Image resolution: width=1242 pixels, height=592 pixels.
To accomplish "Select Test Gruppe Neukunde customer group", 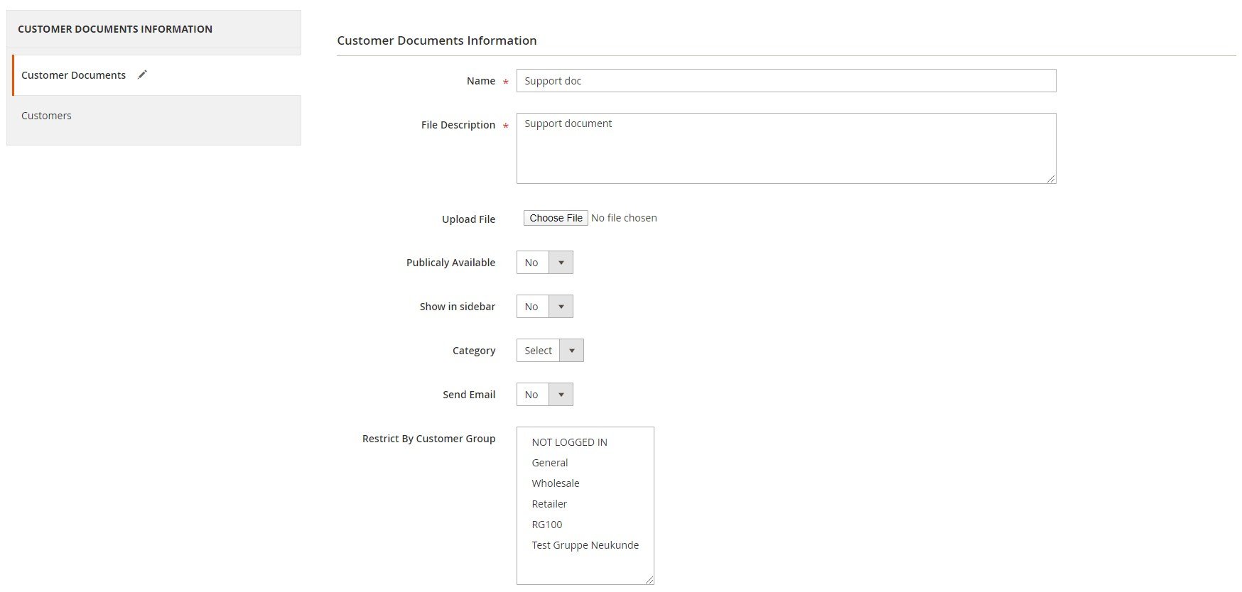I will pyautogui.click(x=585, y=545).
